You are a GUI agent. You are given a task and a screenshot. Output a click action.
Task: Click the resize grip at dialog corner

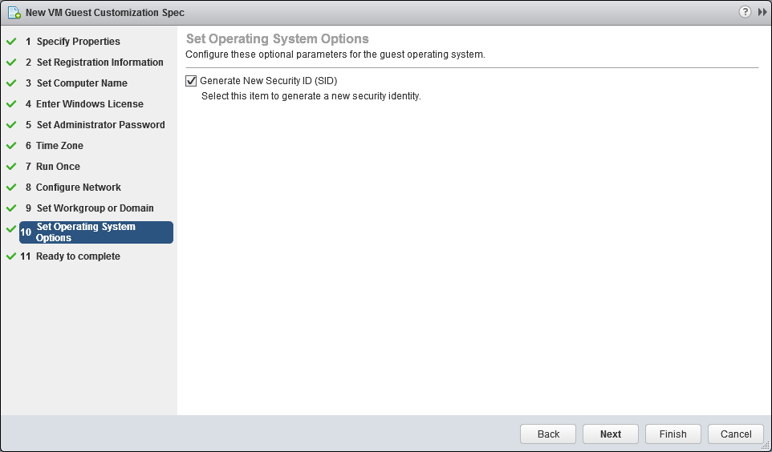point(766,446)
